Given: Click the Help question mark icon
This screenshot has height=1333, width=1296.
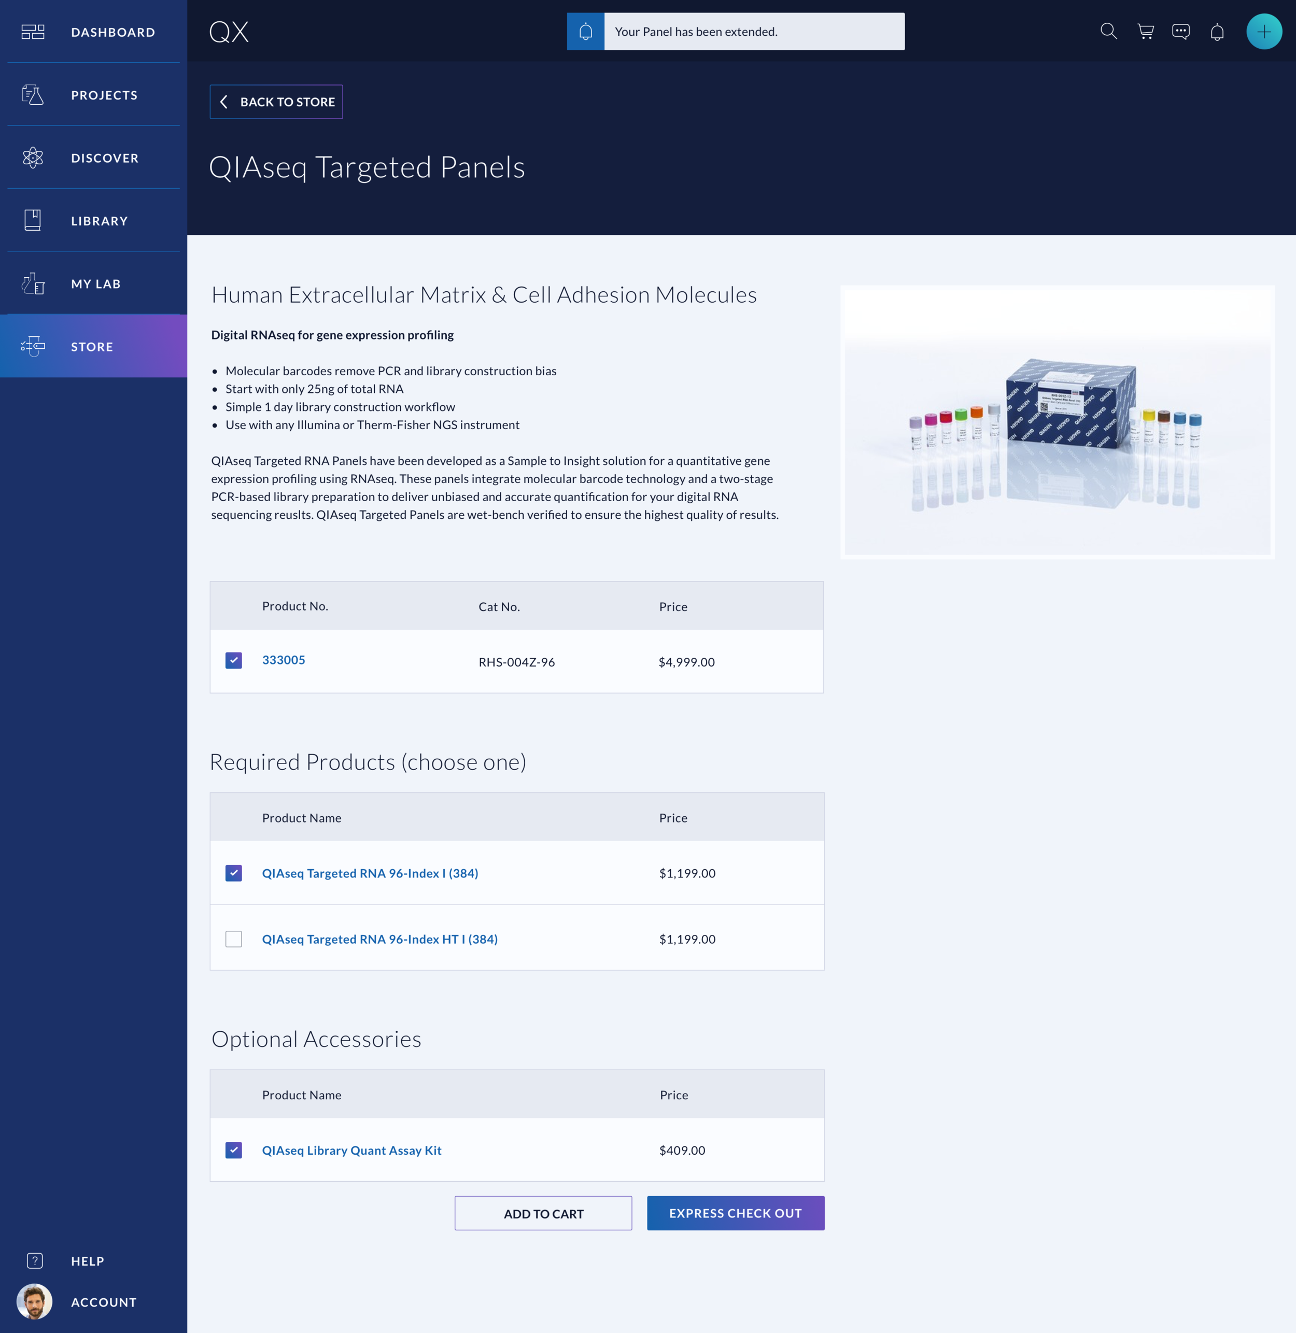Looking at the screenshot, I should point(34,1261).
